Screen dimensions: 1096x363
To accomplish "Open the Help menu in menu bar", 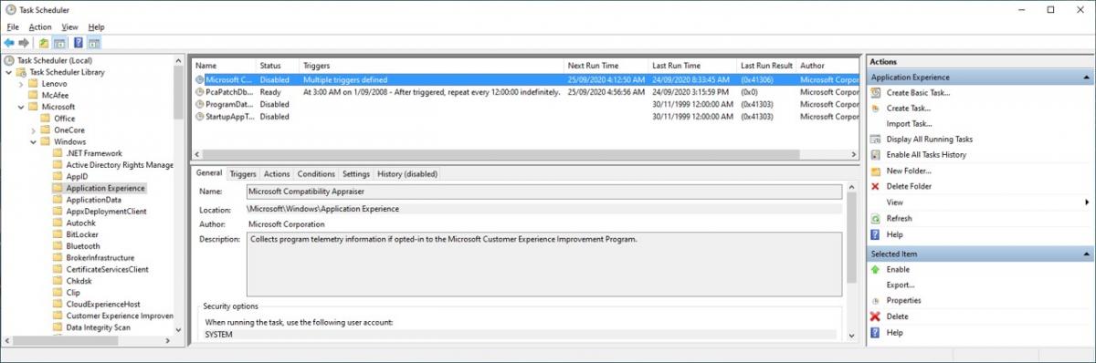I will click(x=96, y=27).
